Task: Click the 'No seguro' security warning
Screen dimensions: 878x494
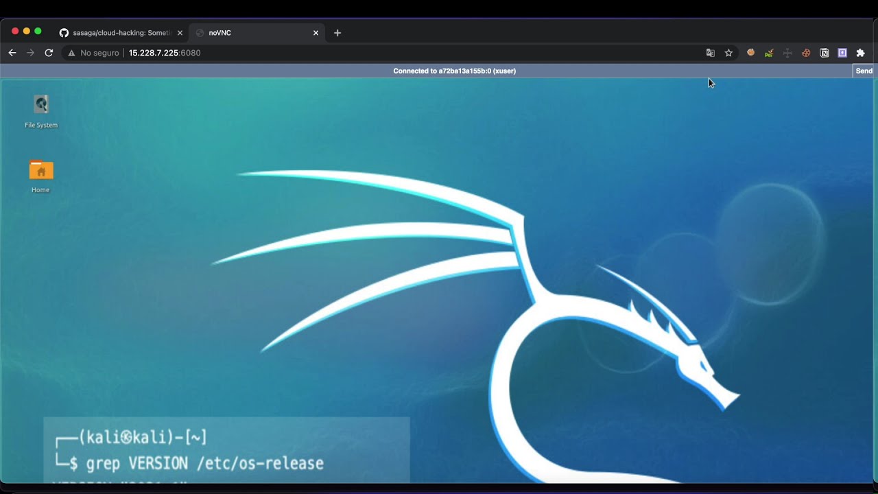Action: point(93,53)
